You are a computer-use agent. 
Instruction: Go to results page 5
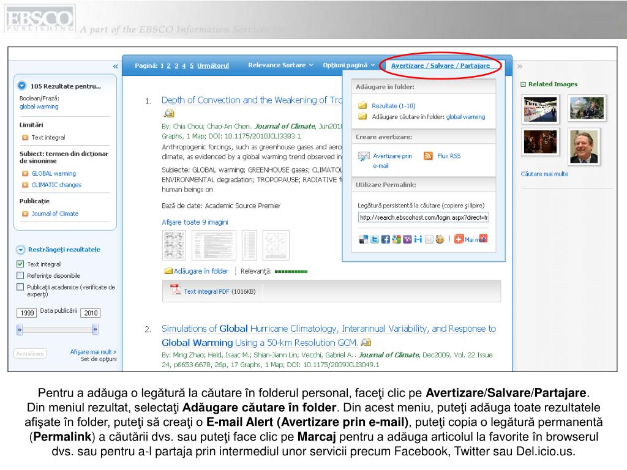point(192,66)
